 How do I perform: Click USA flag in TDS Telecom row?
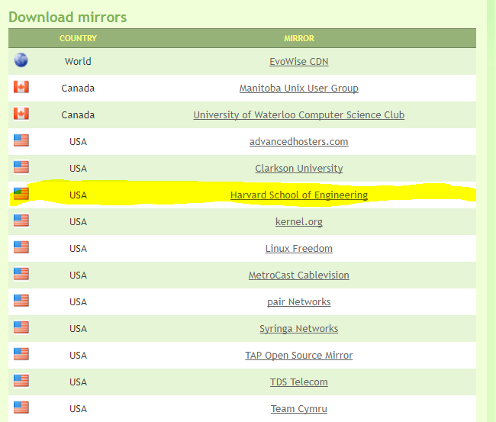[21, 381]
